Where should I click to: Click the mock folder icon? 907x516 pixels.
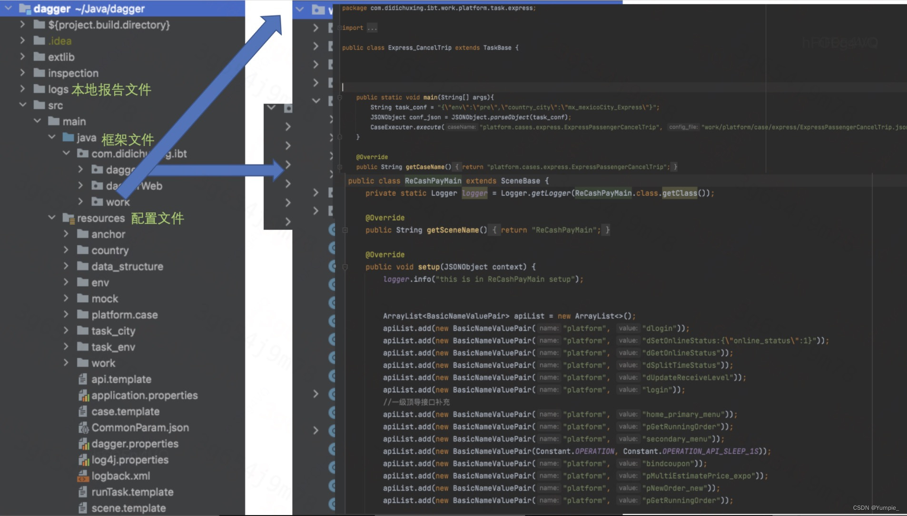(x=83, y=298)
